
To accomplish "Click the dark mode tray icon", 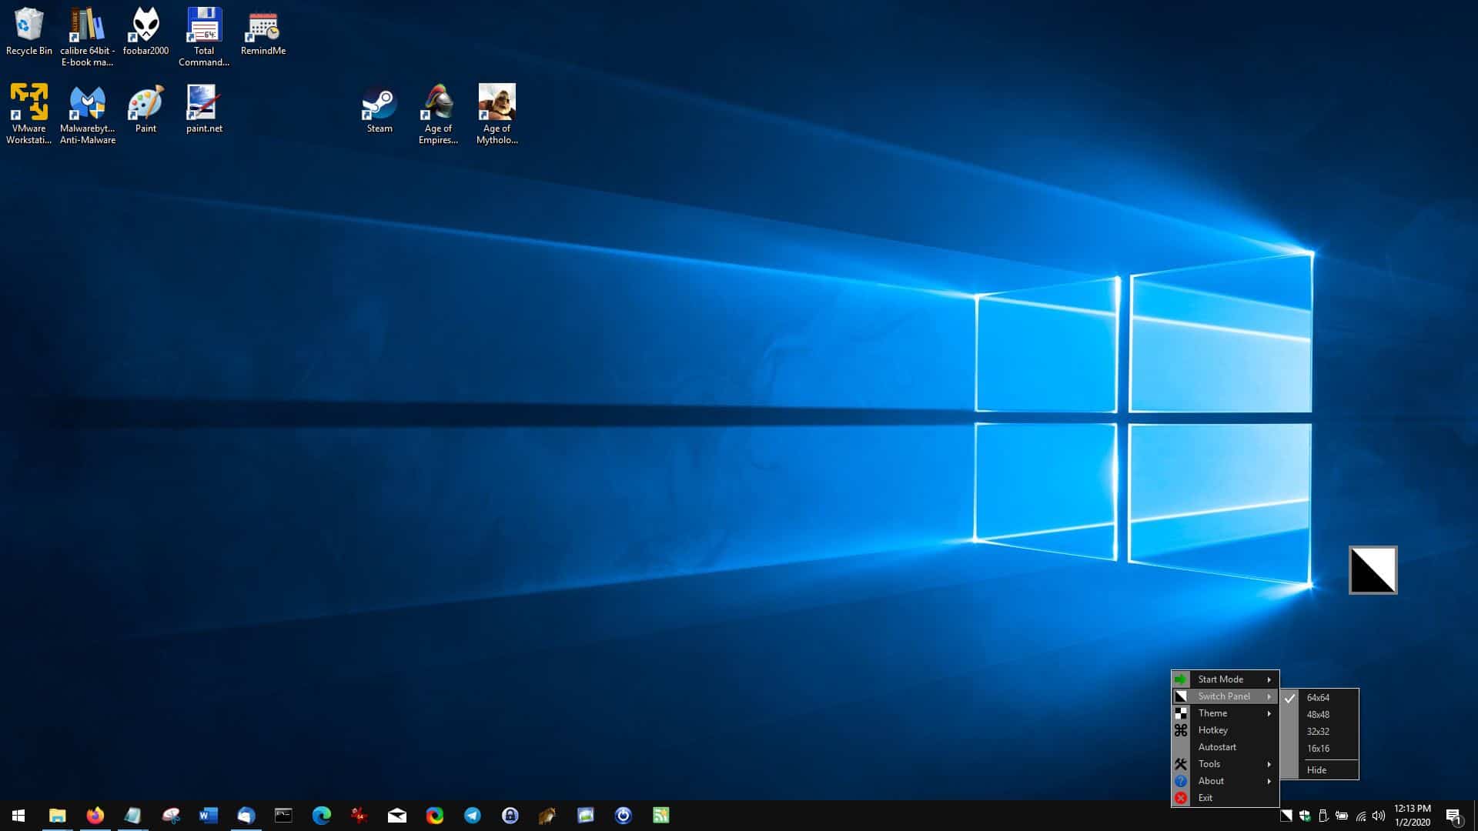I will (x=1286, y=816).
